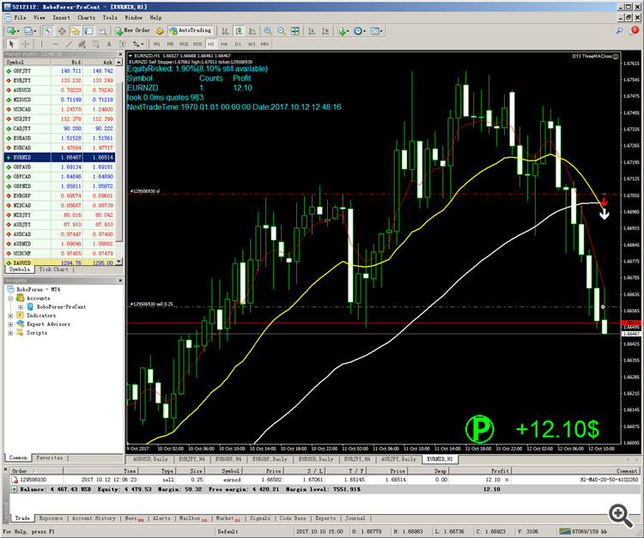This screenshot has width=644, height=538.
Task: Select the Fibonacci Retracement tool
Action: tap(95, 44)
